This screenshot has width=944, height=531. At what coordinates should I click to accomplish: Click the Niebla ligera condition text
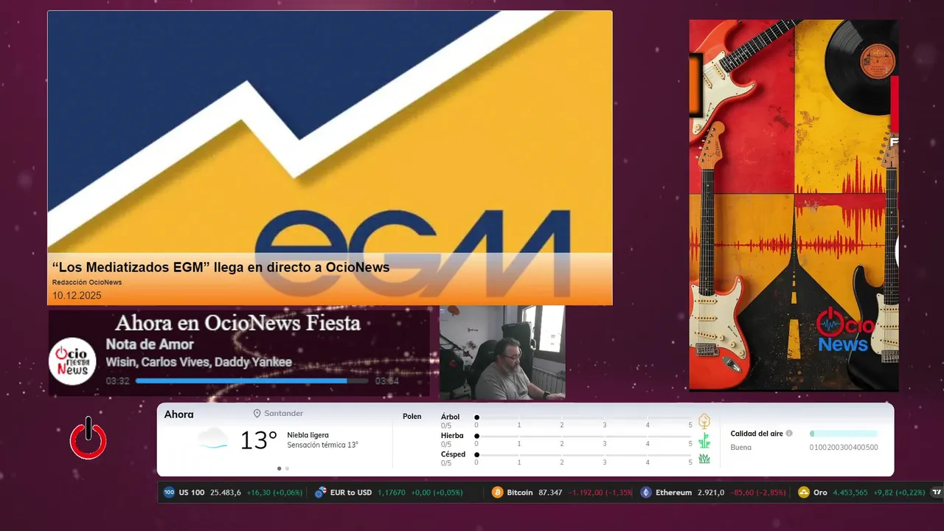click(308, 435)
